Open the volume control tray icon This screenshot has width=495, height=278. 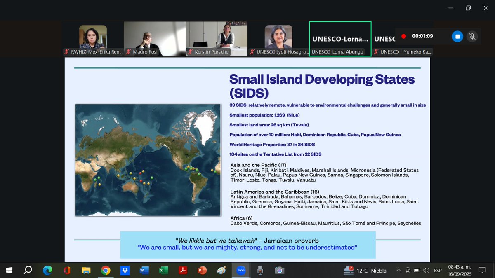426,271
